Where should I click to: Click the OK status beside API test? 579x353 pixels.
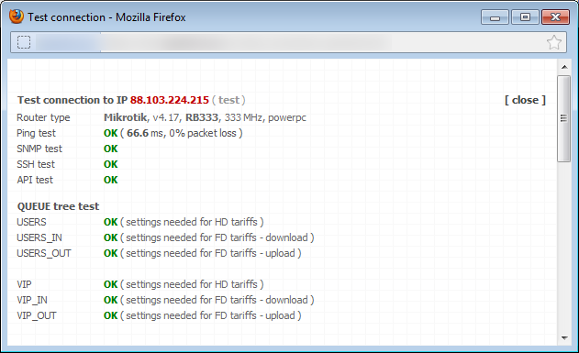111,180
